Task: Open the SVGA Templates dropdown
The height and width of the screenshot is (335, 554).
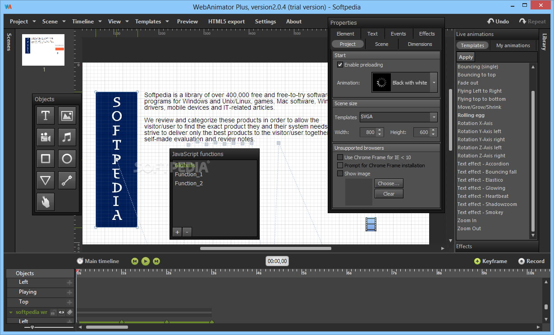Action: point(434,117)
